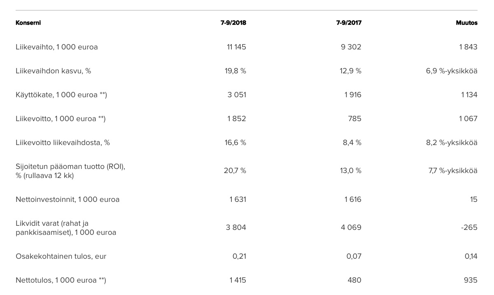Click the 8,2 %-yksikköä change value
The image size is (494, 295).
pos(452,143)
